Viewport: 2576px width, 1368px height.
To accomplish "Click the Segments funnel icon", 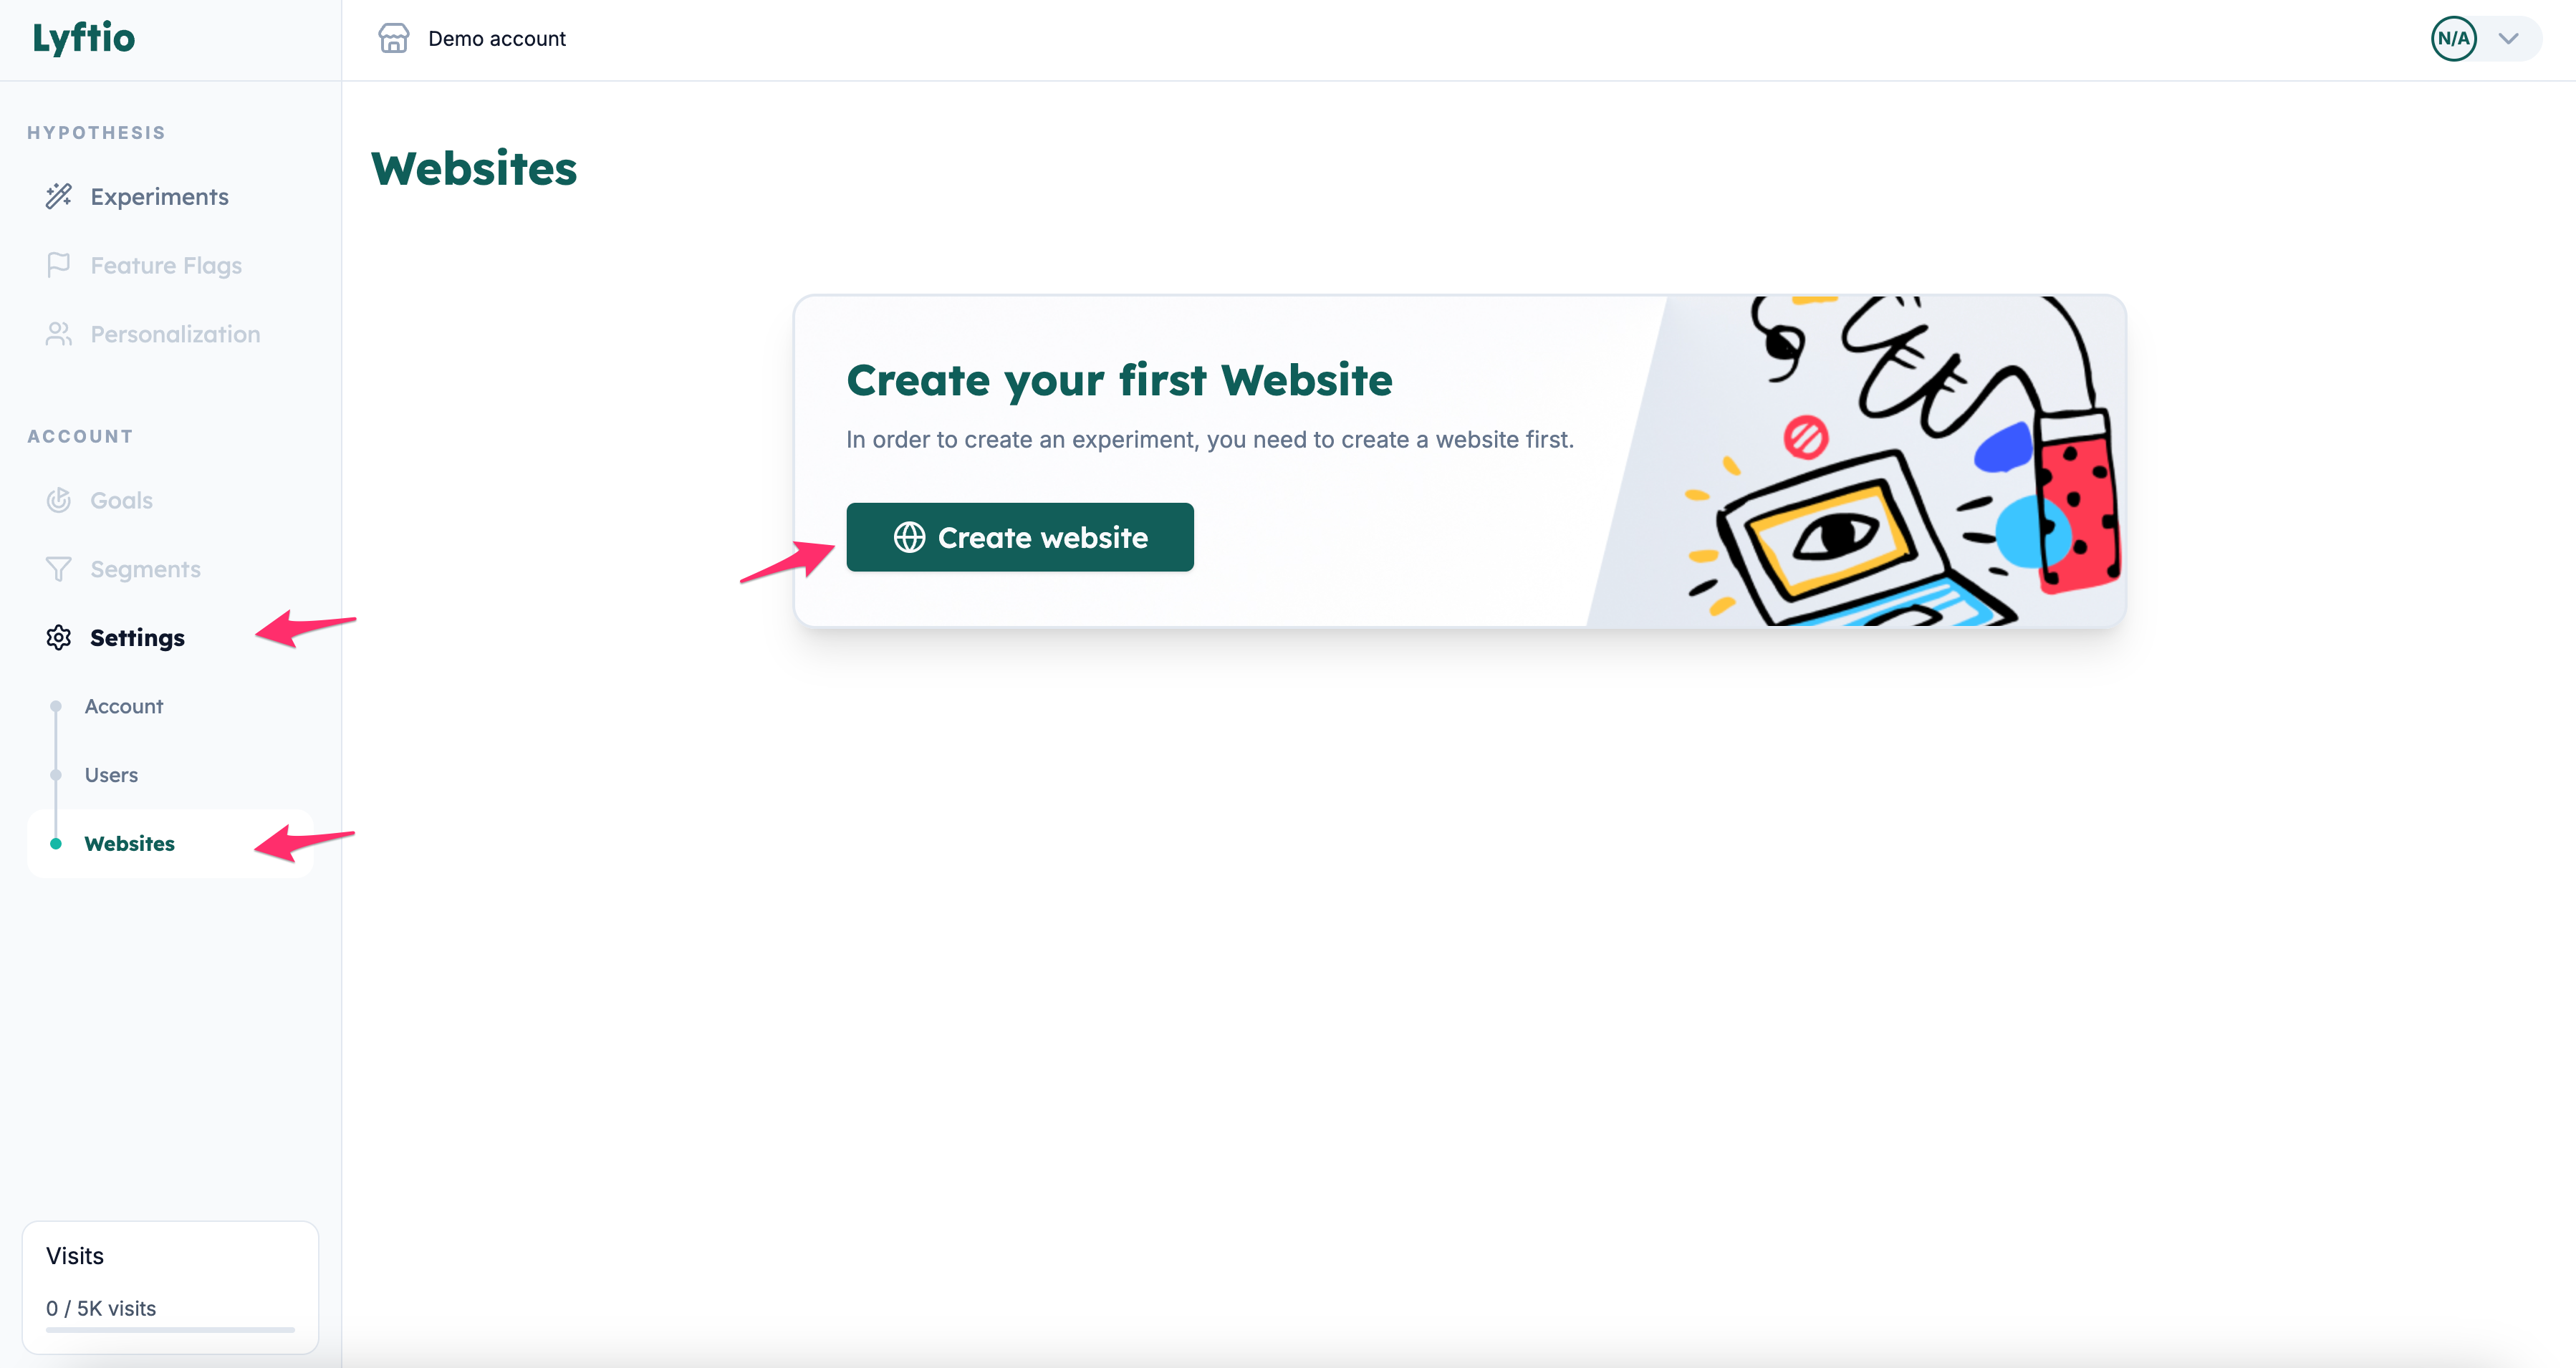I will coord(59,569).
